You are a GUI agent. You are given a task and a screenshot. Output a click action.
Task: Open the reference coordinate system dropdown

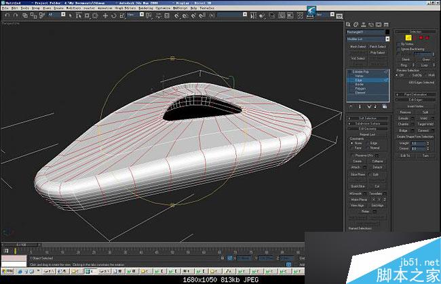142,15
